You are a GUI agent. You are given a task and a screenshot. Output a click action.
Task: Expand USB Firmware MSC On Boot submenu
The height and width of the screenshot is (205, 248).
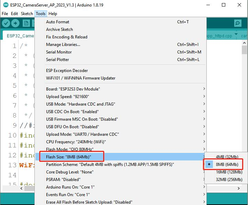[x=121, y=119]
